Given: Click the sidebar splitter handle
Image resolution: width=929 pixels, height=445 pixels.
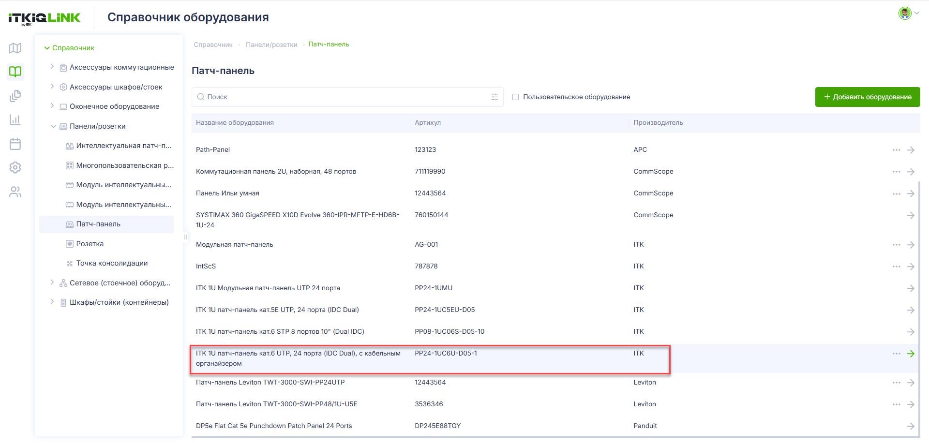Looking at the screenshot, I should coord(185,237).
